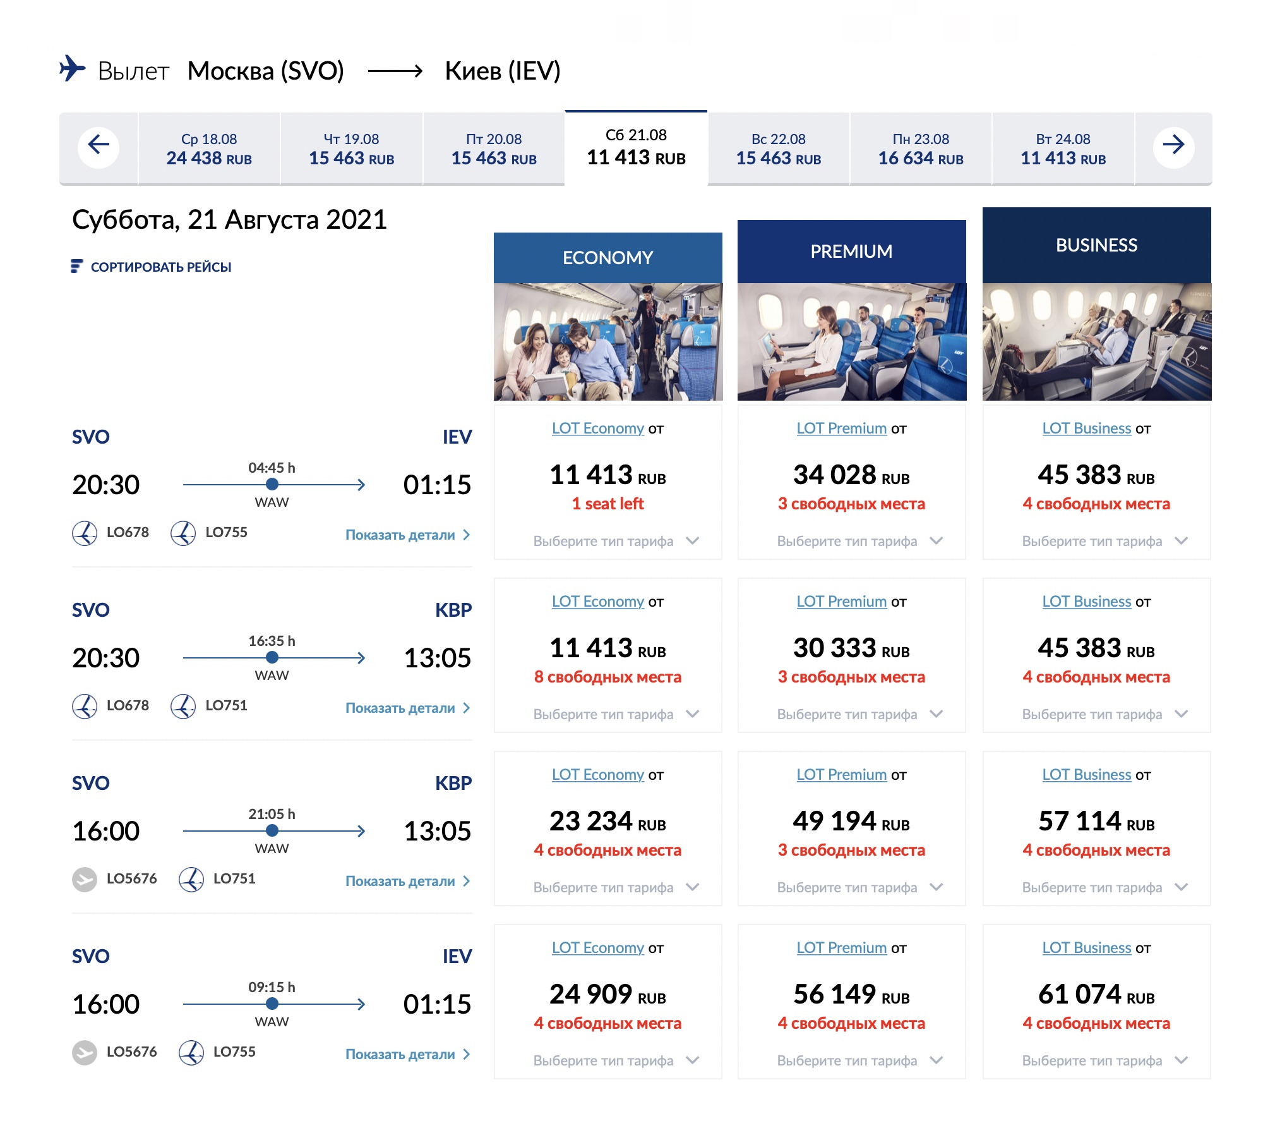Click LOT logo beside LO755 in 09:15 h flight

coord(191,1052)
